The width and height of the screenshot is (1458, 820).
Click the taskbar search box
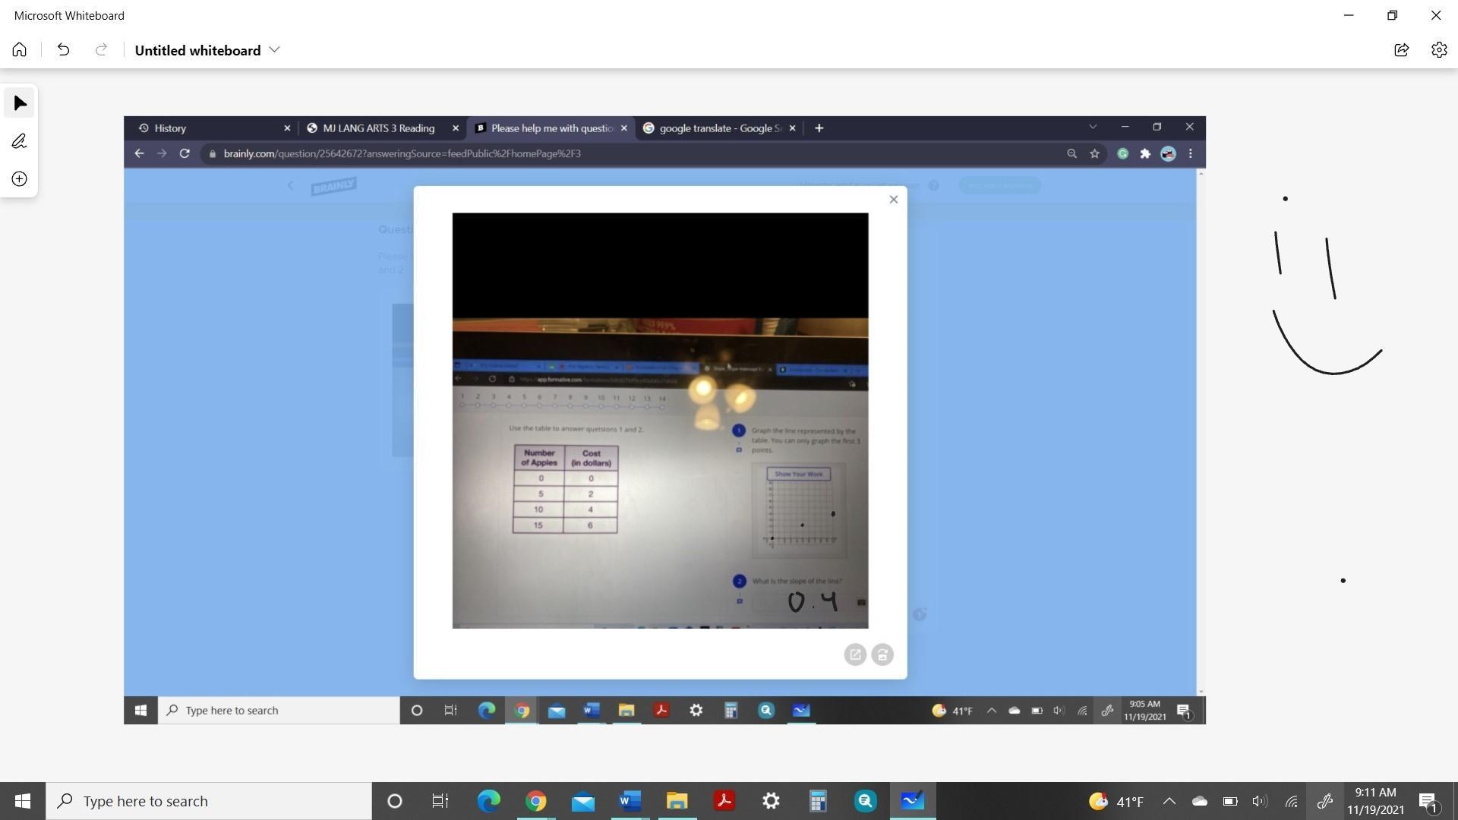(209, 801)
